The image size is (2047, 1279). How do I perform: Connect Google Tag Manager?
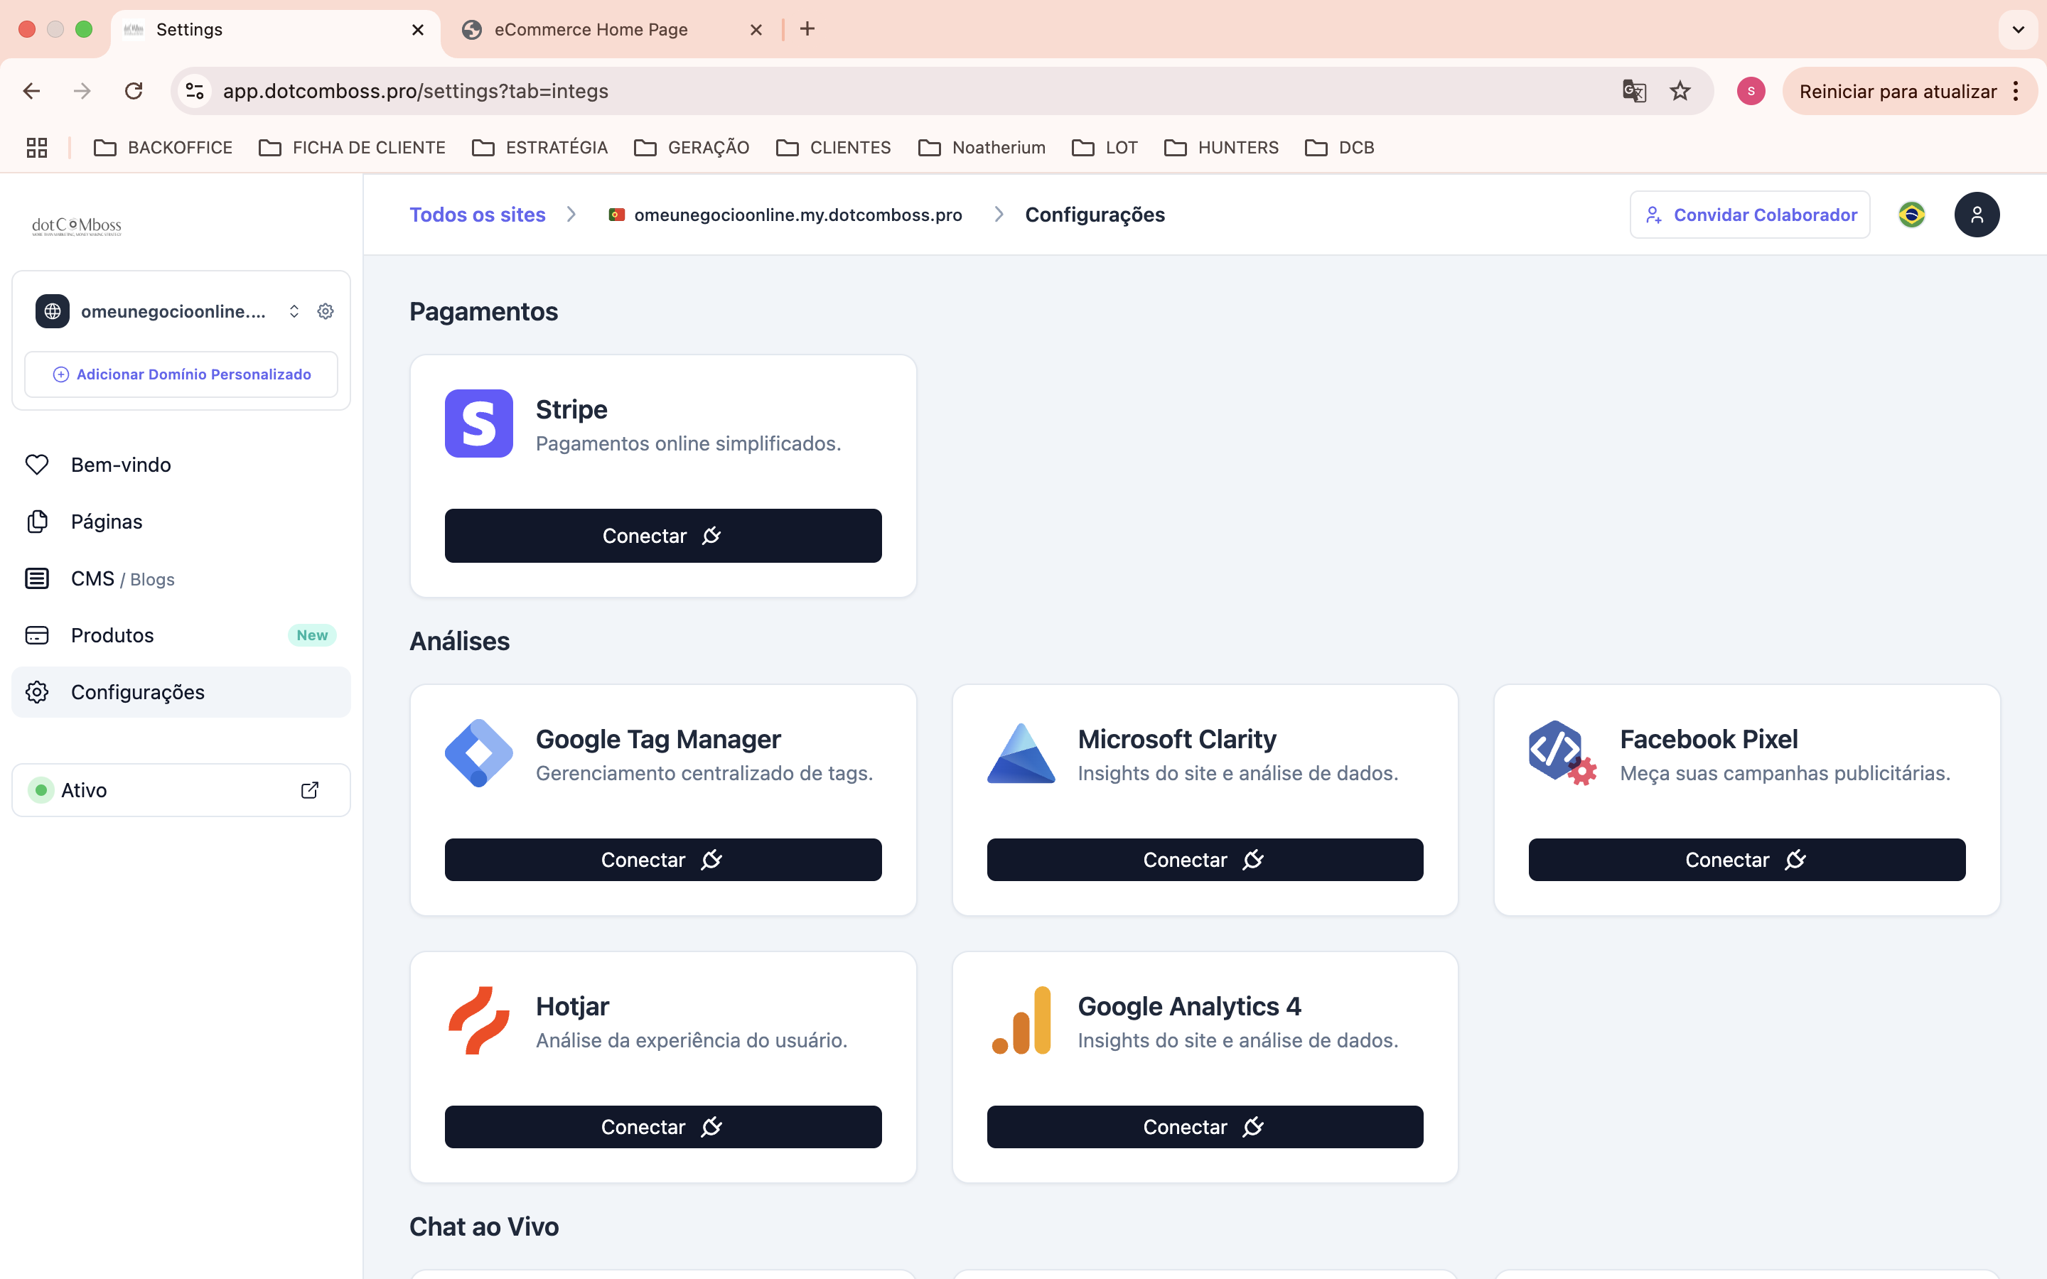click(x=663, y=860)
